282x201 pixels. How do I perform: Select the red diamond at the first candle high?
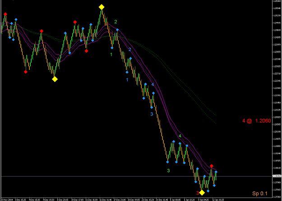(5, 14)
